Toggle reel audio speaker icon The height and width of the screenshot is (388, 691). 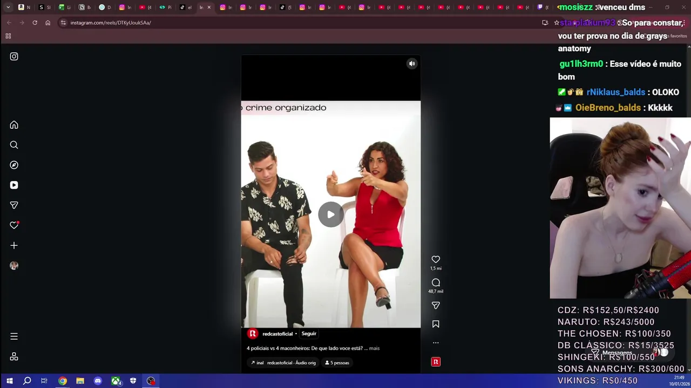pos(412,64)
